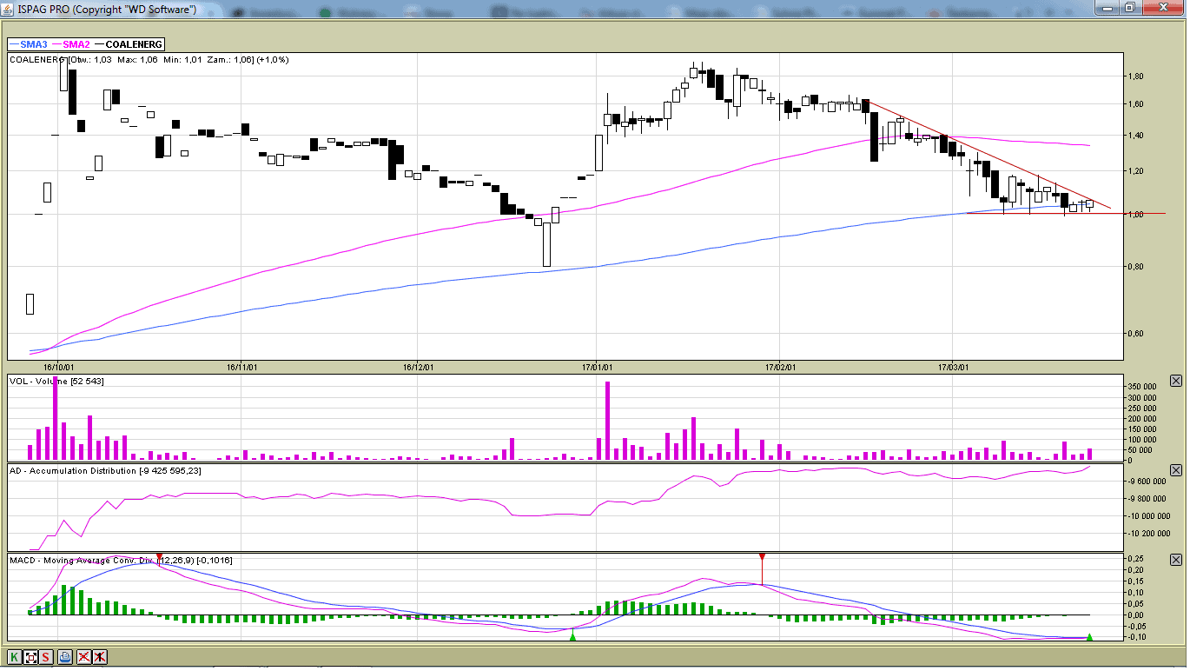Click the red MACD sell marker near 17/02/01

point(762,556)
